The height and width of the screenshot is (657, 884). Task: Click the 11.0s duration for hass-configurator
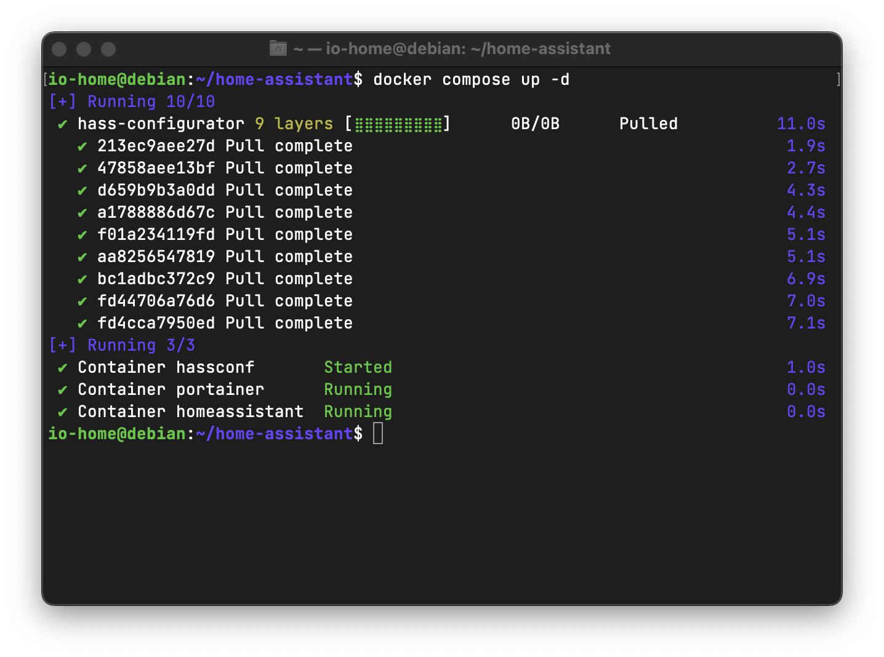point(801,123)
